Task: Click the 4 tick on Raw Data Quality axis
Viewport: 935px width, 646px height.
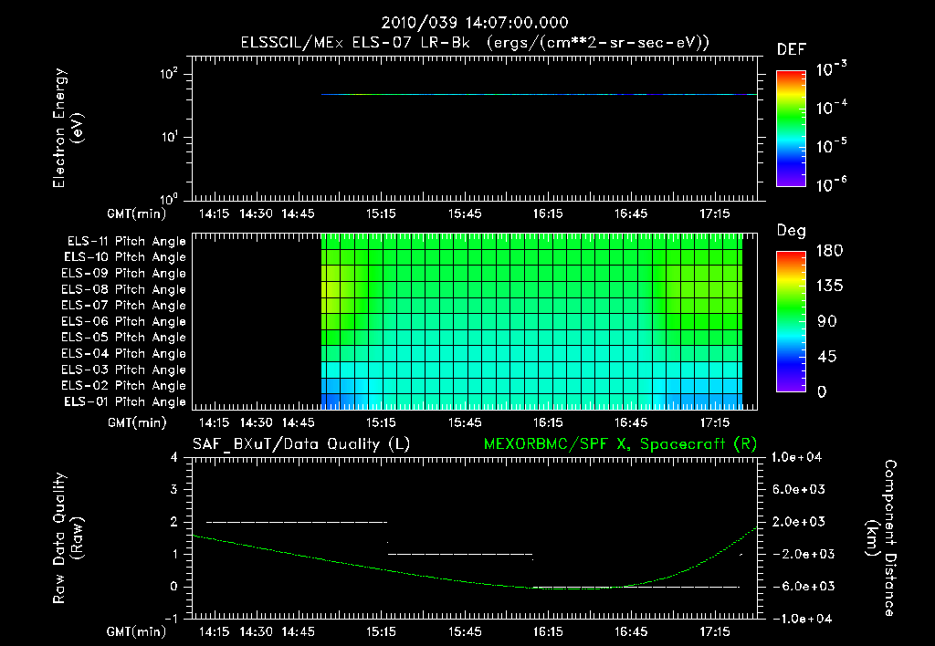Action: pyautogui.click(x=173, y=457)
